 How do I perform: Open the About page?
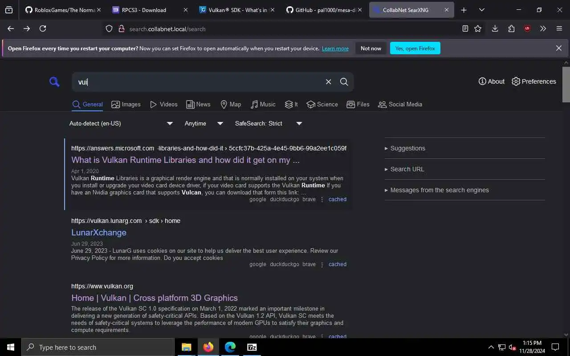(491, 81)
